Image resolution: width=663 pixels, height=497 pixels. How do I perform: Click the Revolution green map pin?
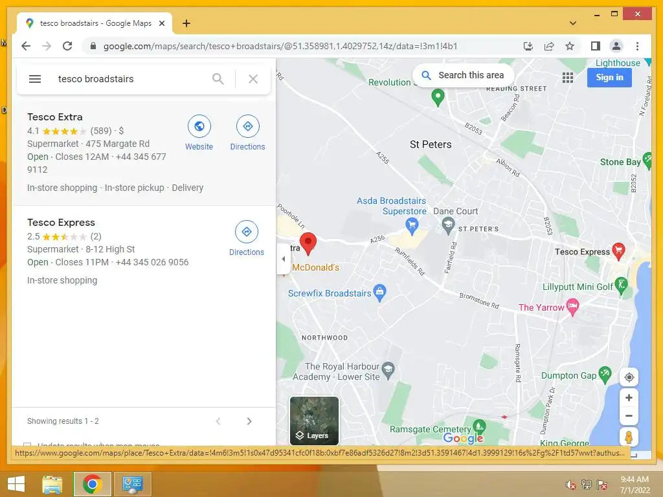pos(438,97)
